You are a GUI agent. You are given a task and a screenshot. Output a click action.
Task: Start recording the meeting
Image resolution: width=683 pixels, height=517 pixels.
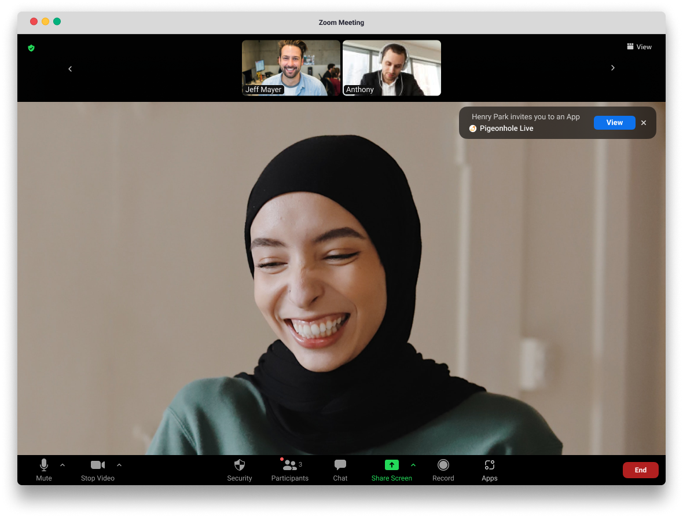coord(443,465)
